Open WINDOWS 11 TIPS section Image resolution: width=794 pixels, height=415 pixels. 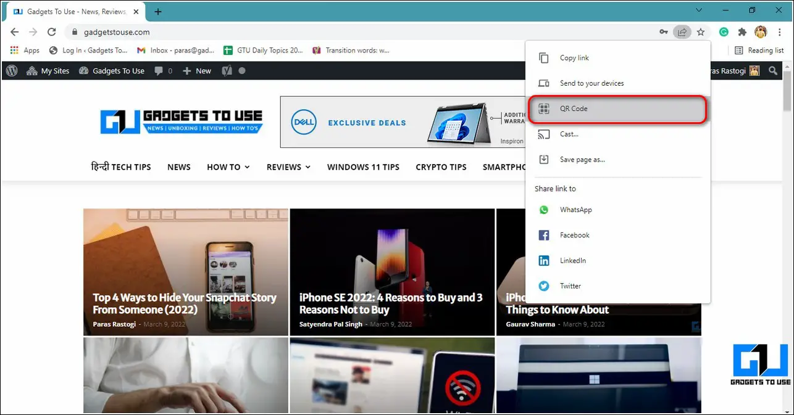pyautogui.click(x=363, y=167)
